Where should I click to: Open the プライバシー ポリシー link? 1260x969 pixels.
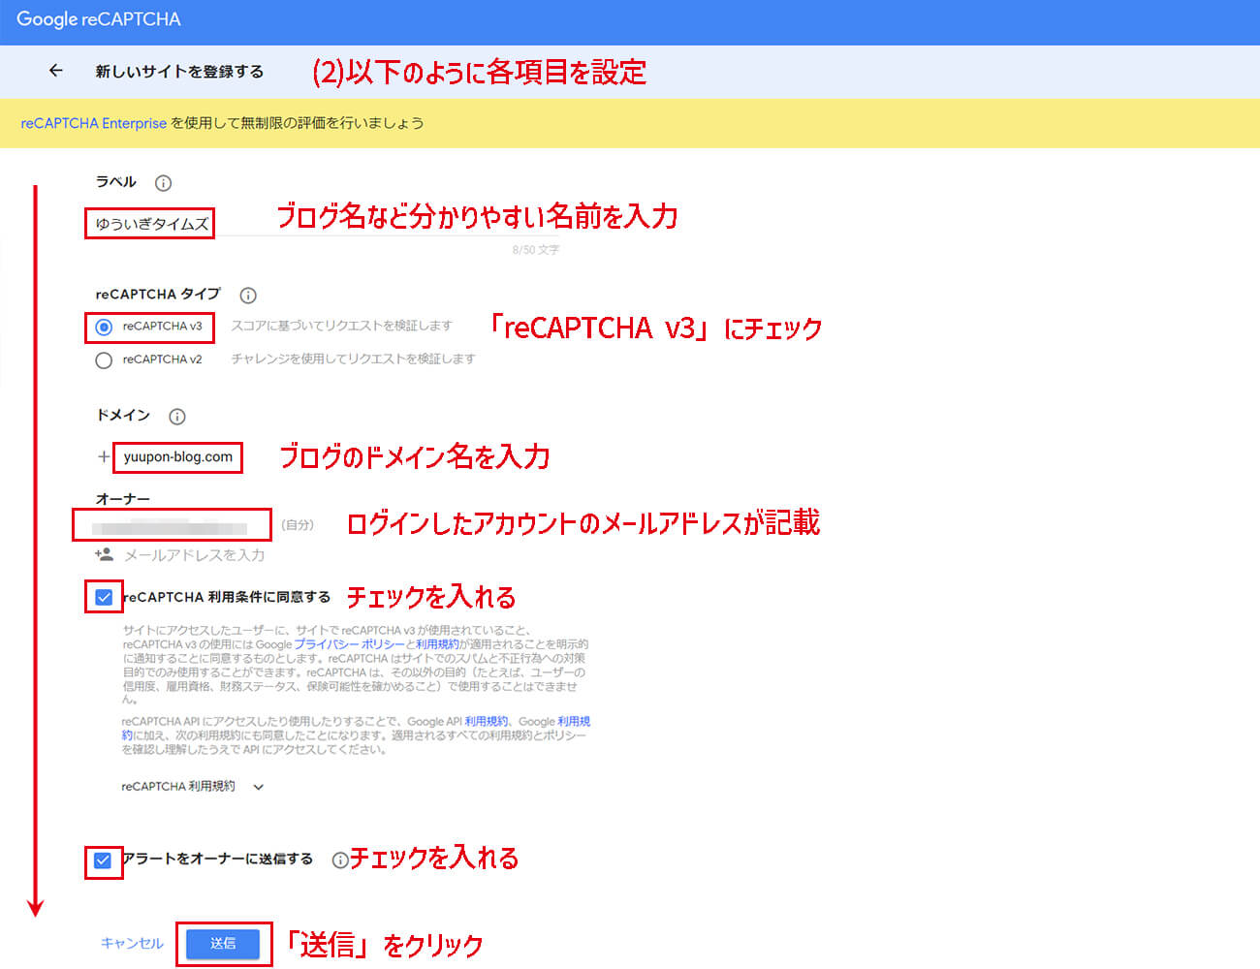tap(350, 644)
